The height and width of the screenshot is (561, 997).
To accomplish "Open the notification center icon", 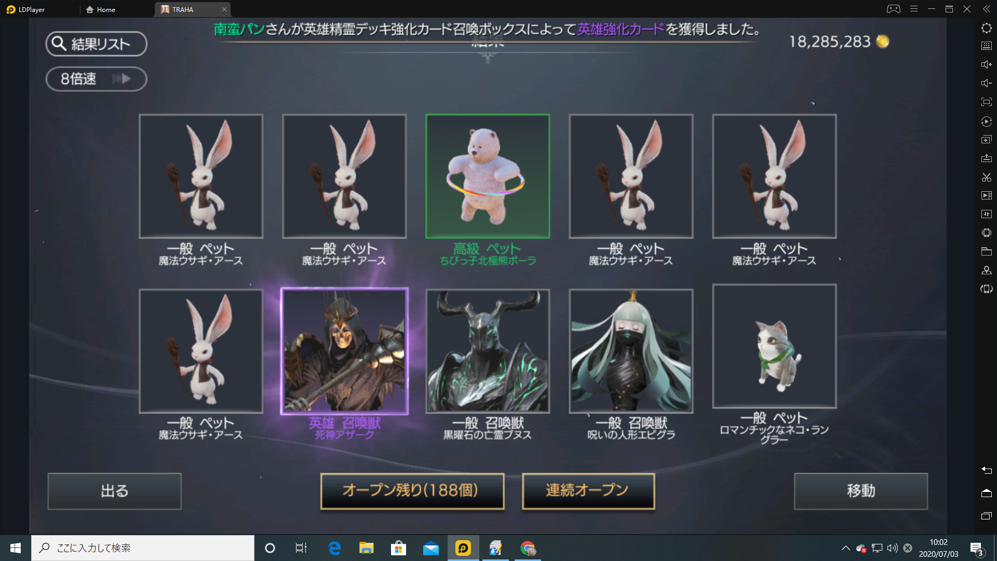I will click(977, 549).
